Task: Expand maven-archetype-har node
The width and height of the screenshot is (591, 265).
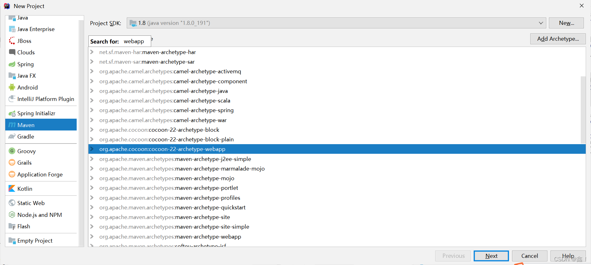Action: tap(92, 52)
